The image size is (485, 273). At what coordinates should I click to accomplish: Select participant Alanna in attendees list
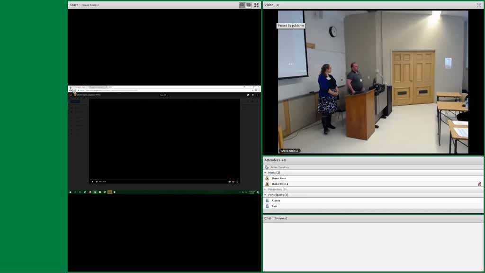pos(373,200)
